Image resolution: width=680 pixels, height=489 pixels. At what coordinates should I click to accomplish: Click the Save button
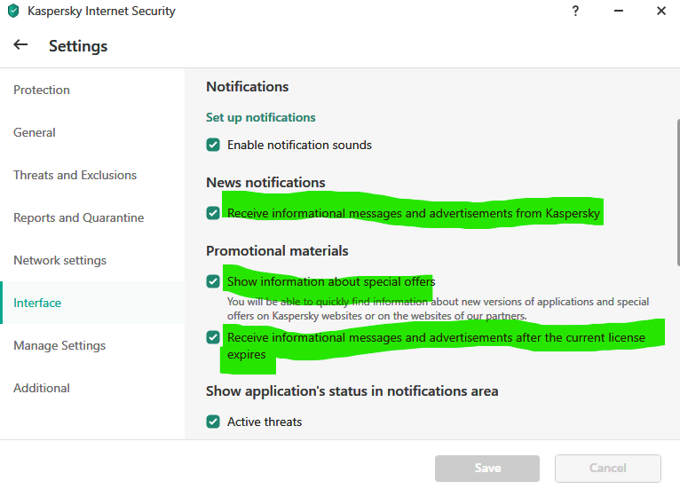(x=487, y=469)
